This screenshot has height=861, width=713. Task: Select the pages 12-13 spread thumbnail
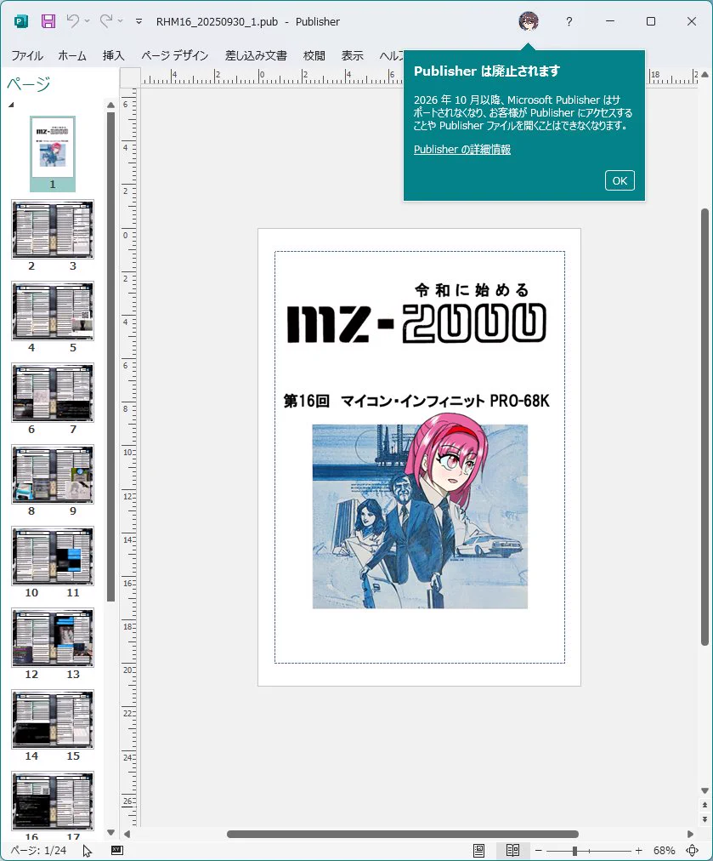tap(53, 638)
